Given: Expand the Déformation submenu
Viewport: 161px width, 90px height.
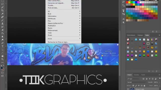Looking at the screenshot, I should coord(63,16).
